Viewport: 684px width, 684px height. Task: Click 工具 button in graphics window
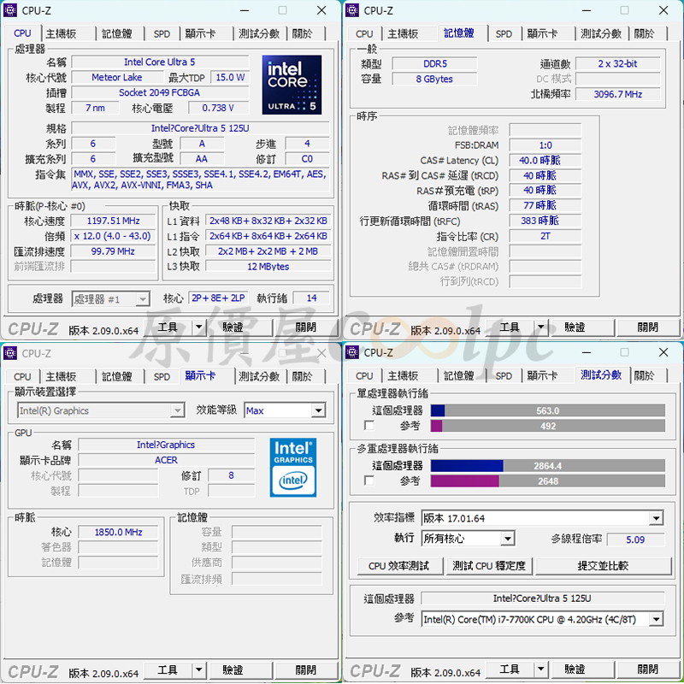pos(168,669)
